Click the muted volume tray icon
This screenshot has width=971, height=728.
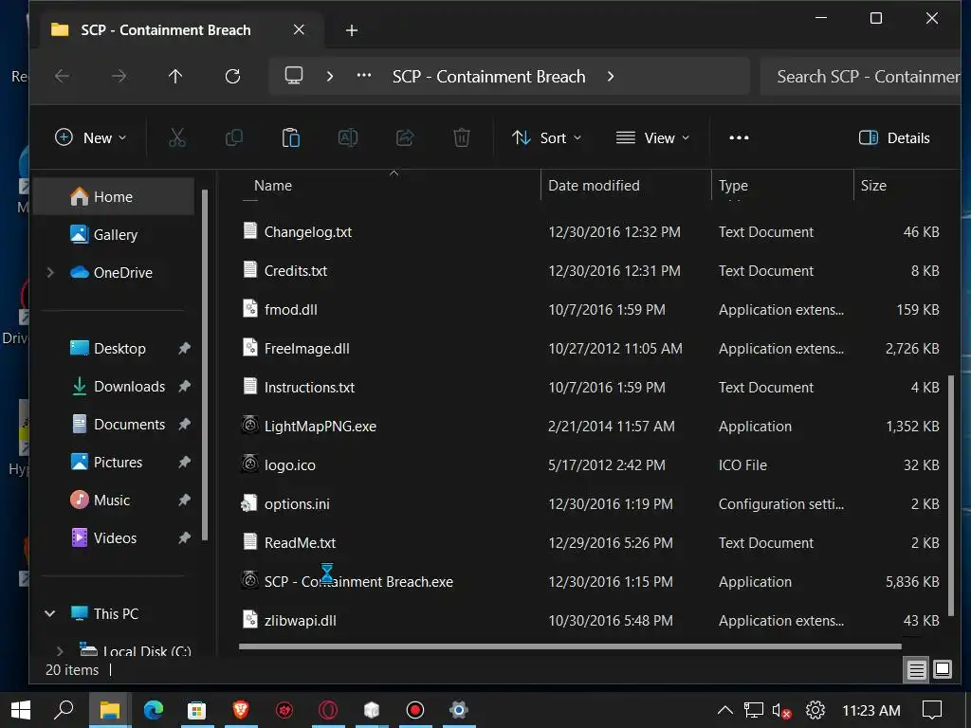click(781, 710)
